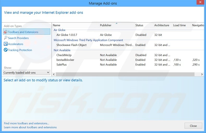Click the ,290 s navigation time value
This screenshot has width=206, height=133.
click(x=196, y=65)
